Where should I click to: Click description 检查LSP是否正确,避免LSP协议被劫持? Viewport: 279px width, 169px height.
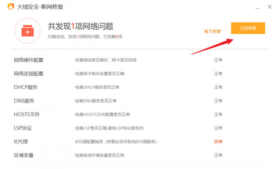pos(109,128)
